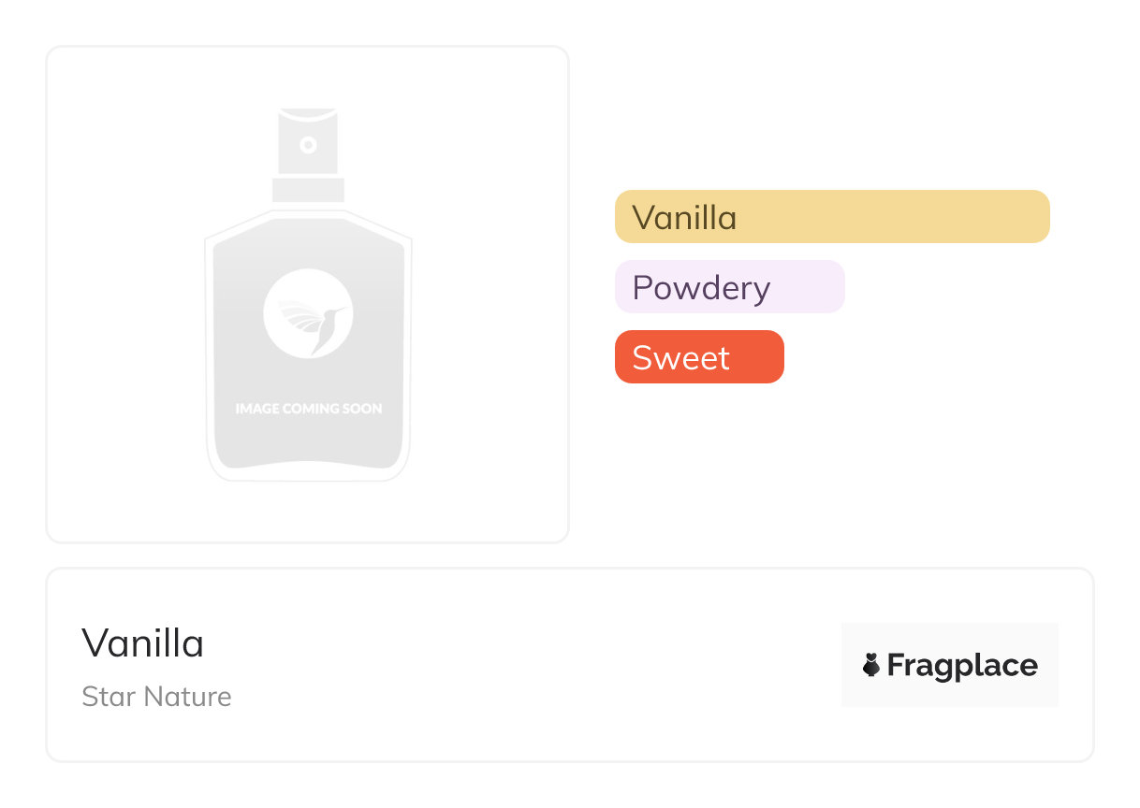Click the word Sweet in the accord tag

click(680, 357)
